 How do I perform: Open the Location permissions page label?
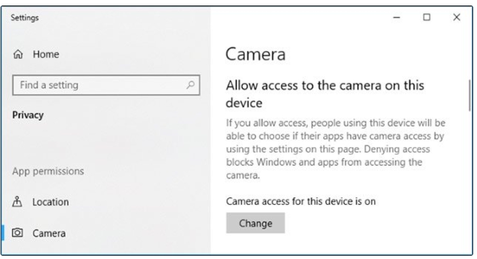pos(50,202)
